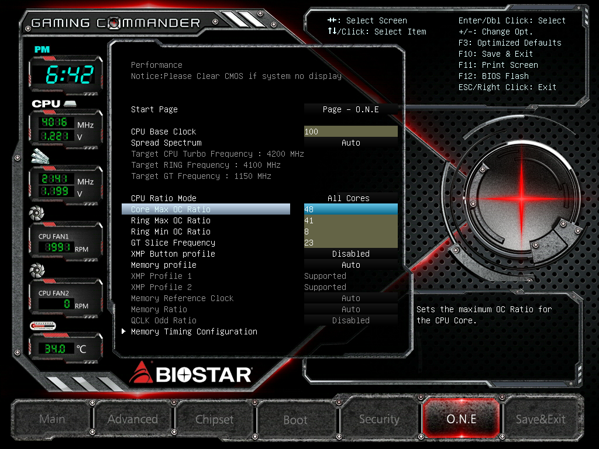Click GT Slice Frequency value 23
Image resolution: width=599 pixels, height=449 pixels.
351,243
